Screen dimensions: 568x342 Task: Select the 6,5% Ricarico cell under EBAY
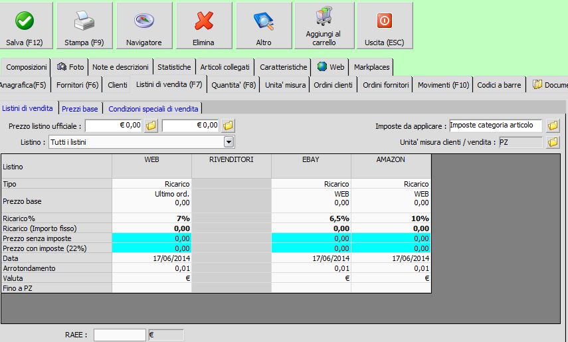click(311, 218)
